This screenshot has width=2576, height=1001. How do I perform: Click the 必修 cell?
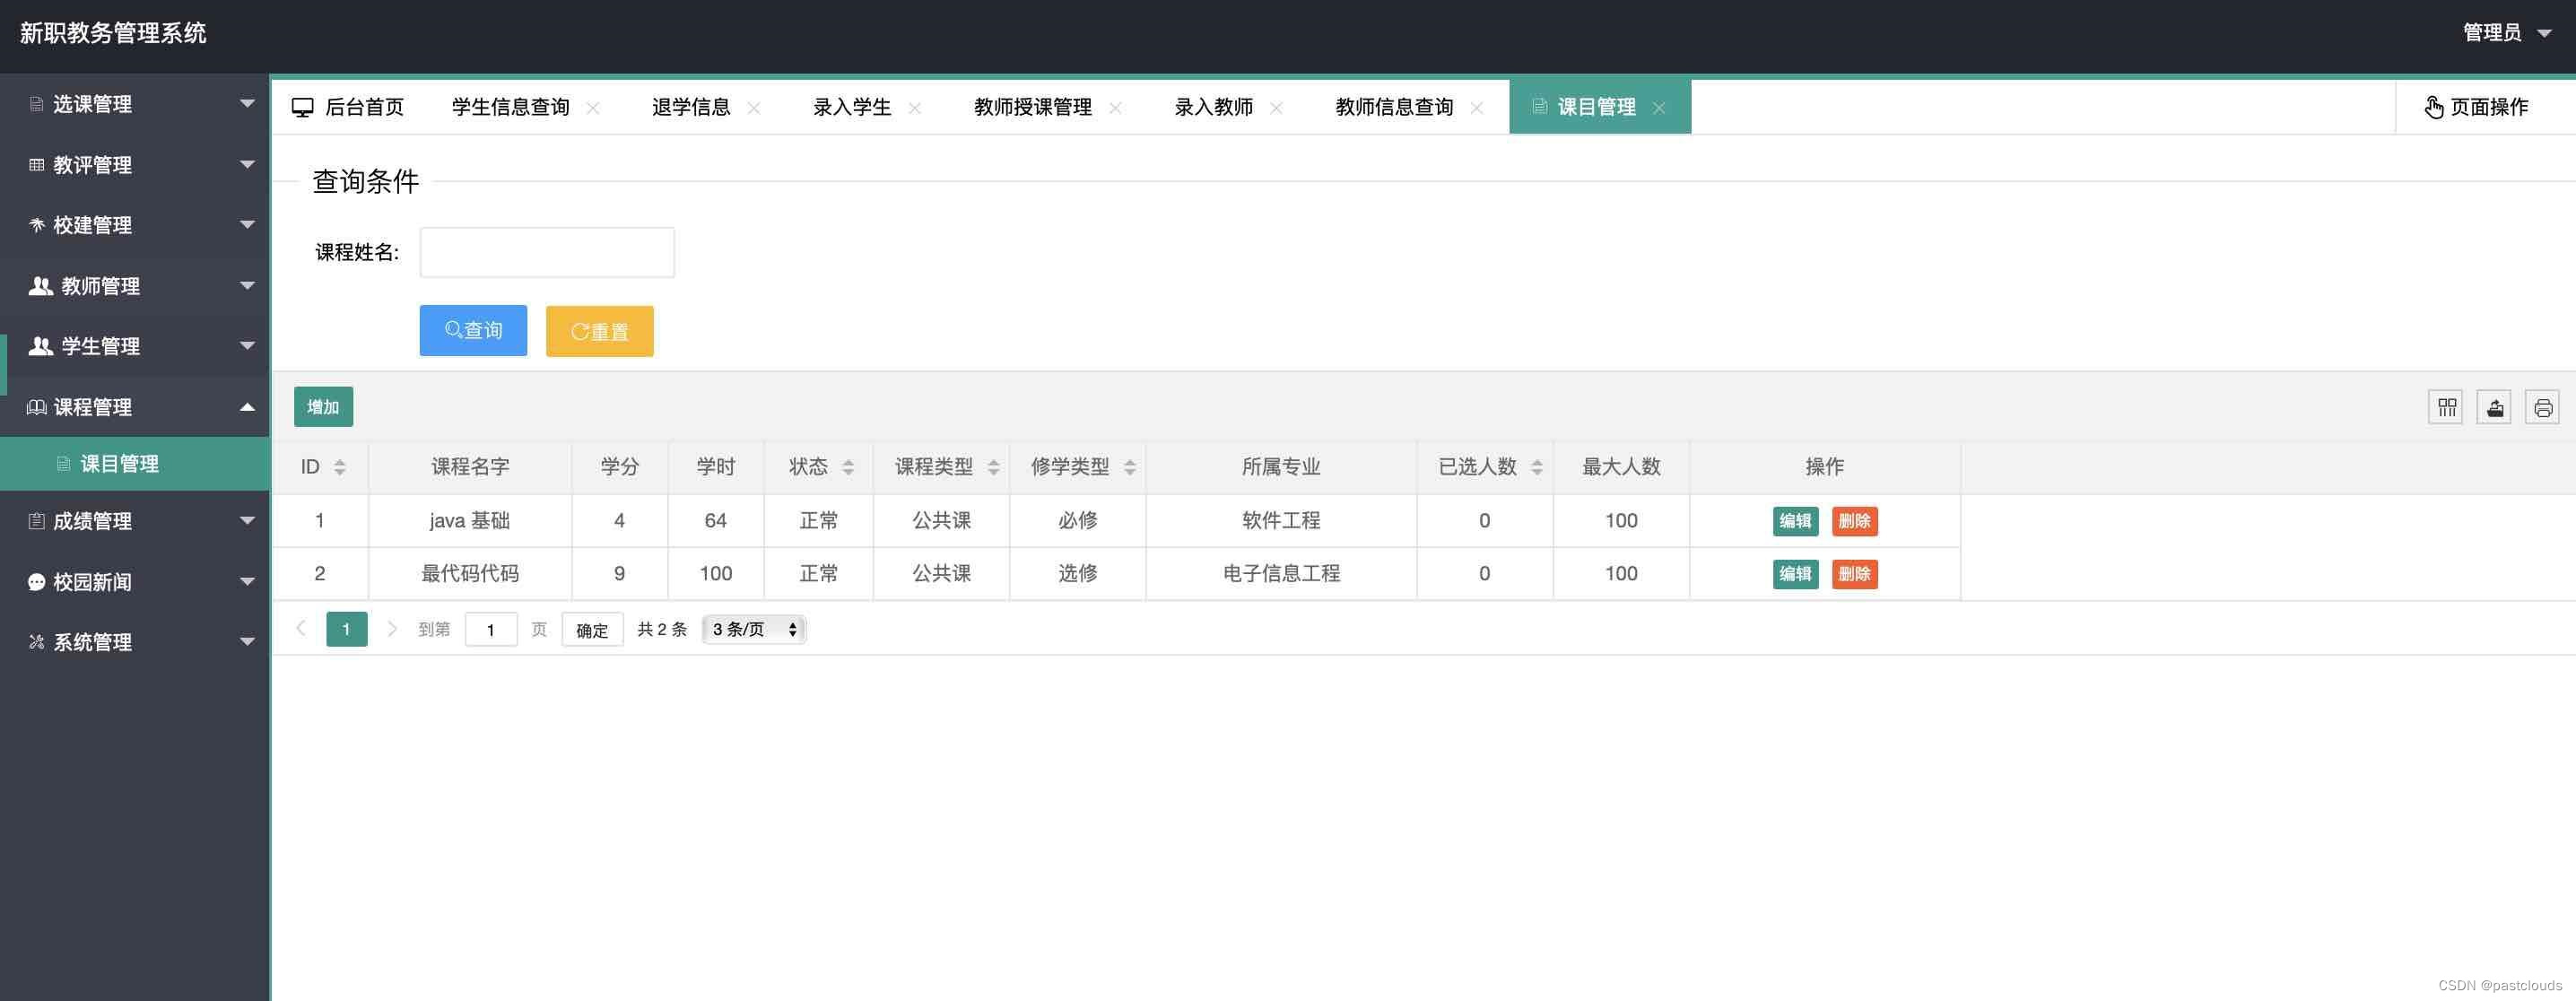click(x=1078, y=521)
